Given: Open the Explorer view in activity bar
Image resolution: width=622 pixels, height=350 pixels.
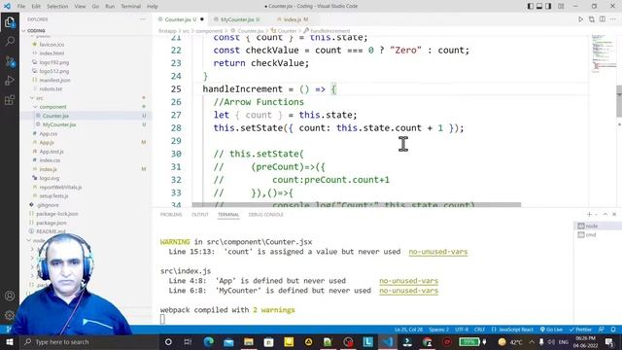Looking at the screenshot, I should click(x=10, y=22).
